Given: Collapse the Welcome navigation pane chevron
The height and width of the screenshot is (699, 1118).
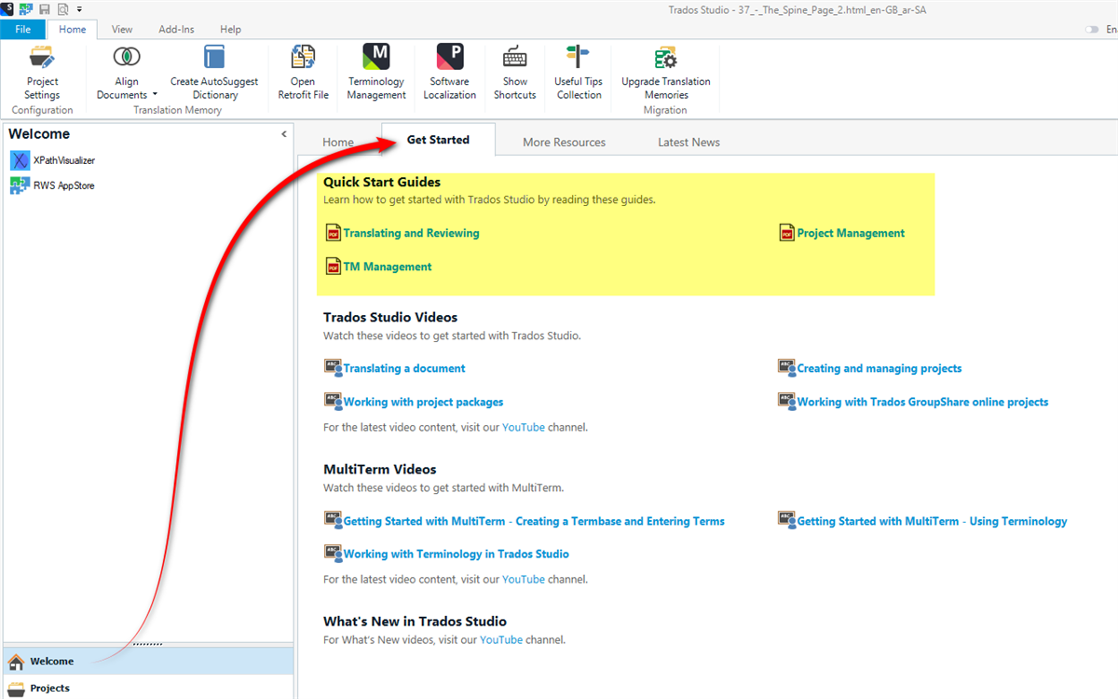Looking at the screenshot, I should tap(284, 134).
